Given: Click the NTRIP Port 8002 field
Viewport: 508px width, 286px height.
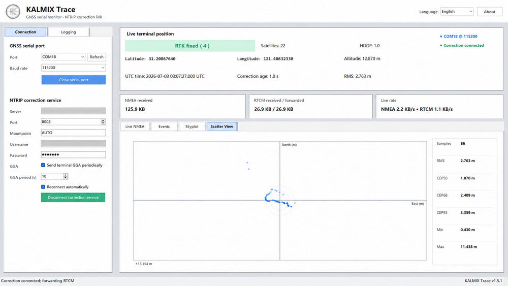Looking at the screenshot, I should [71, 122].
